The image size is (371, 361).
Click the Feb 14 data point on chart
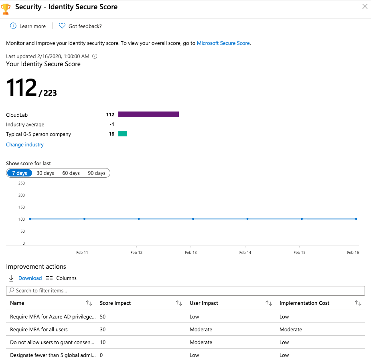[x=247, y=219]
